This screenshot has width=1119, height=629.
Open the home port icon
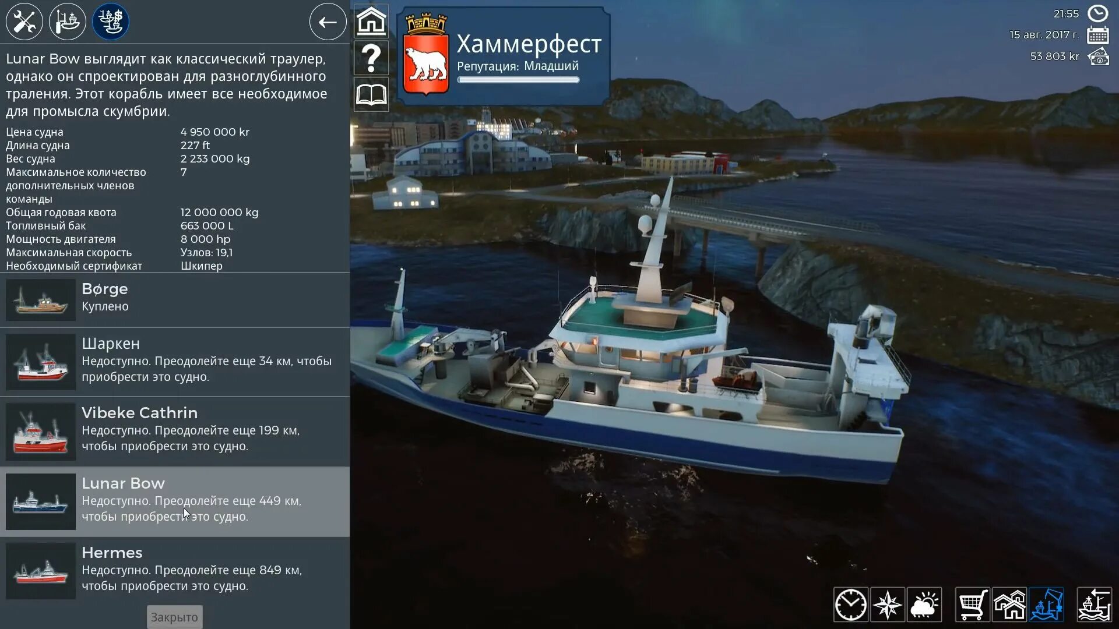[x=371, y=22]
